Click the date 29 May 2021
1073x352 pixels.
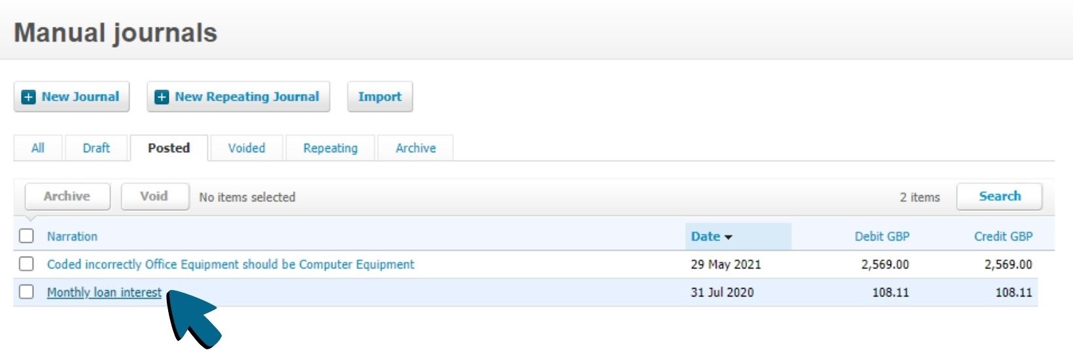pyautogui.click(x=726, y=264)
